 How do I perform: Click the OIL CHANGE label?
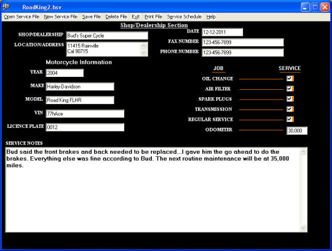tap(218, 79)
